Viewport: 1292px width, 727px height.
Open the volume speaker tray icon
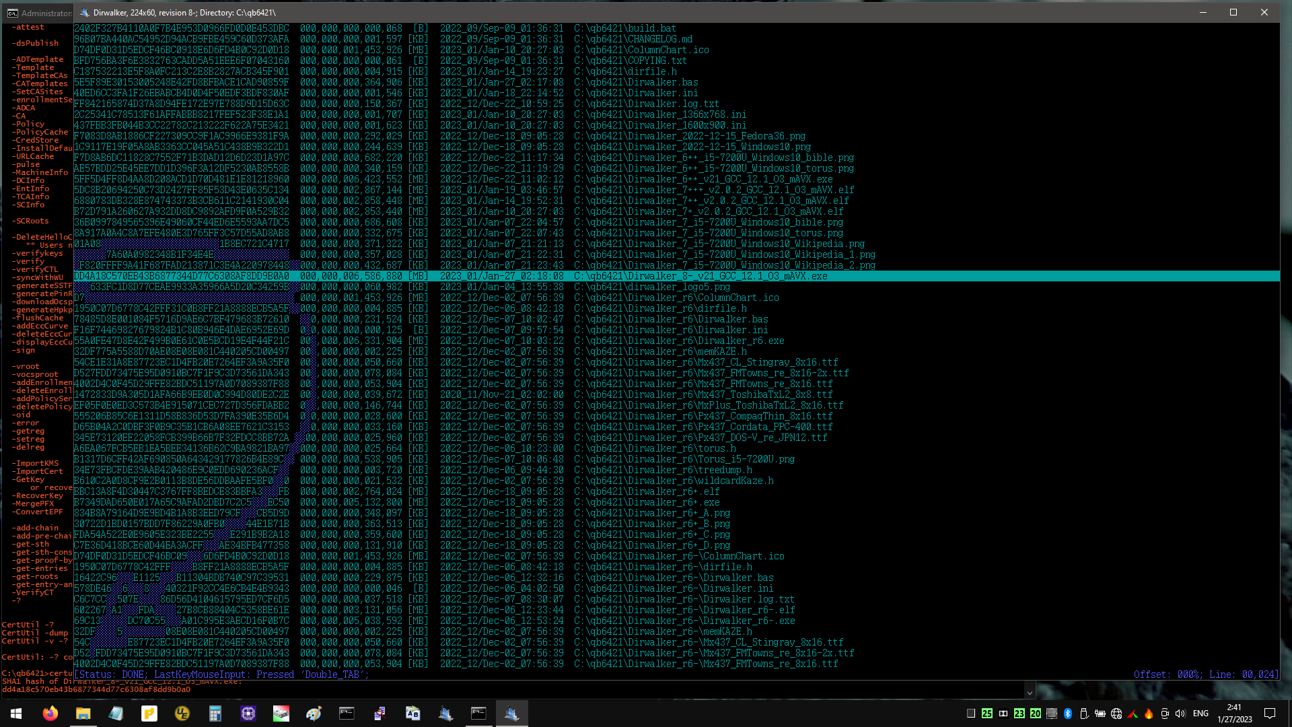(1180, 714)
